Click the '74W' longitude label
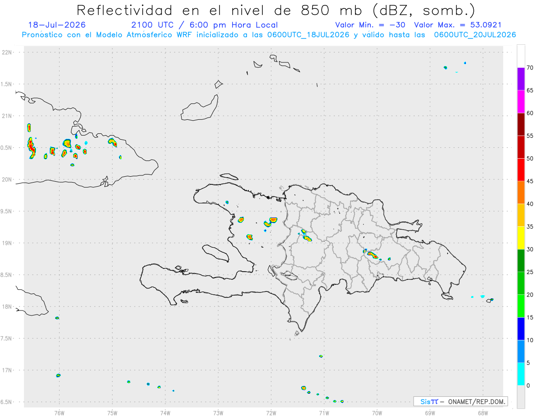542x419 pixels. [165, 413]
